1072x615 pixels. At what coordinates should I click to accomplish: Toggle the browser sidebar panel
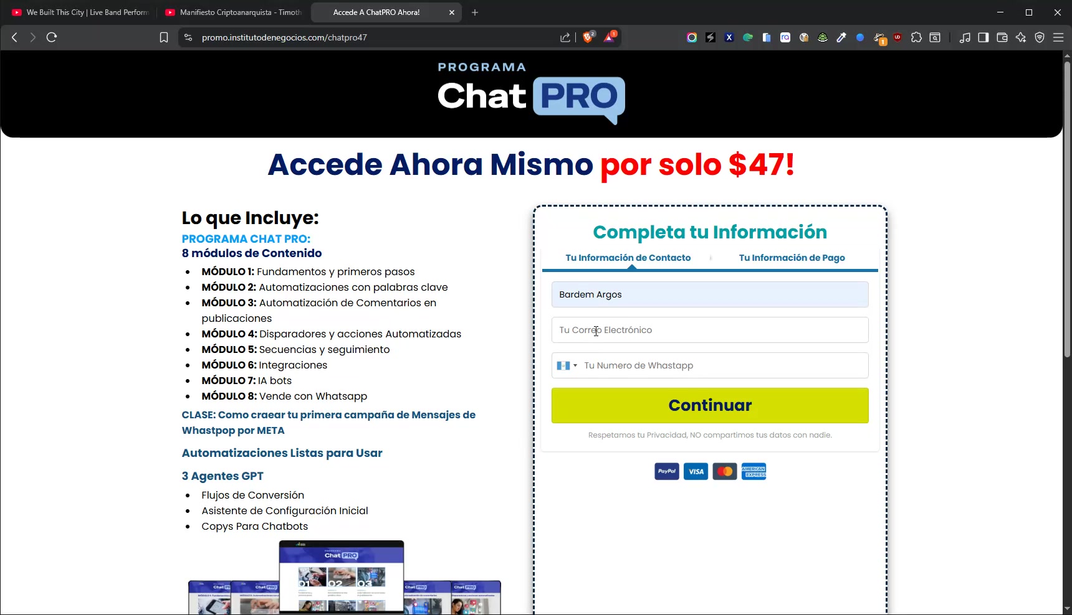(x=983, y=37)
